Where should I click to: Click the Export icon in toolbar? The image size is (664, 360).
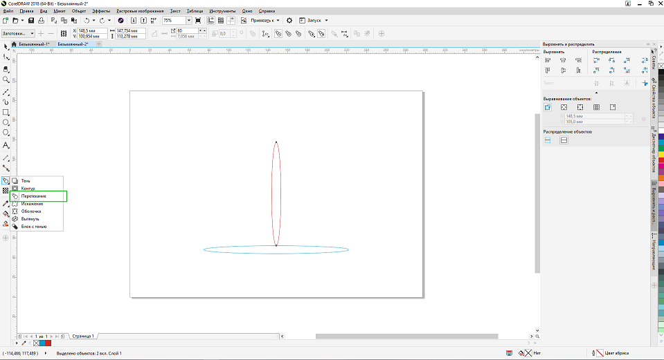tap(143, 20)
